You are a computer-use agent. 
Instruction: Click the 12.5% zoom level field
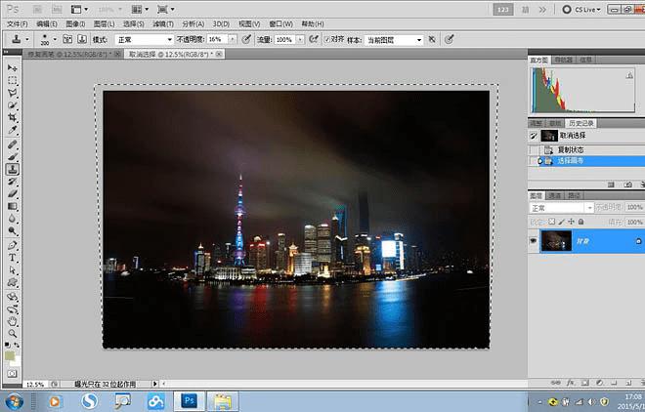(35, 385)
